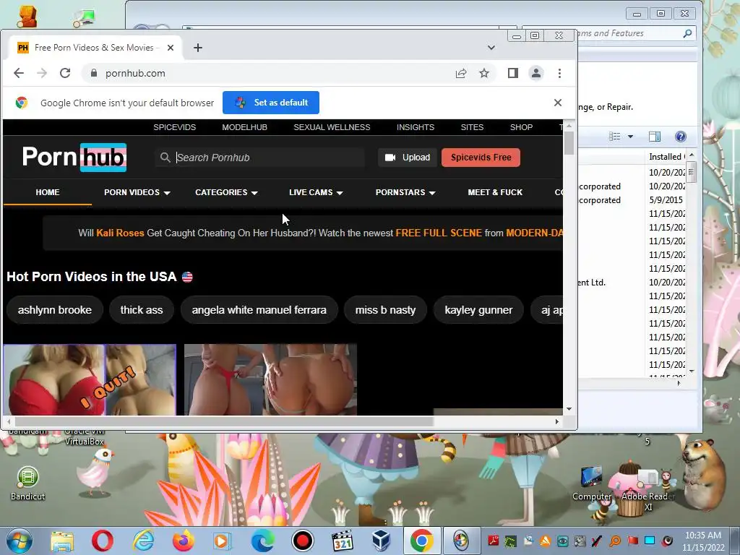Screen dimensions: 740x555
Task: Bookmark this tab with the star icon
Action: coord(484,73)
